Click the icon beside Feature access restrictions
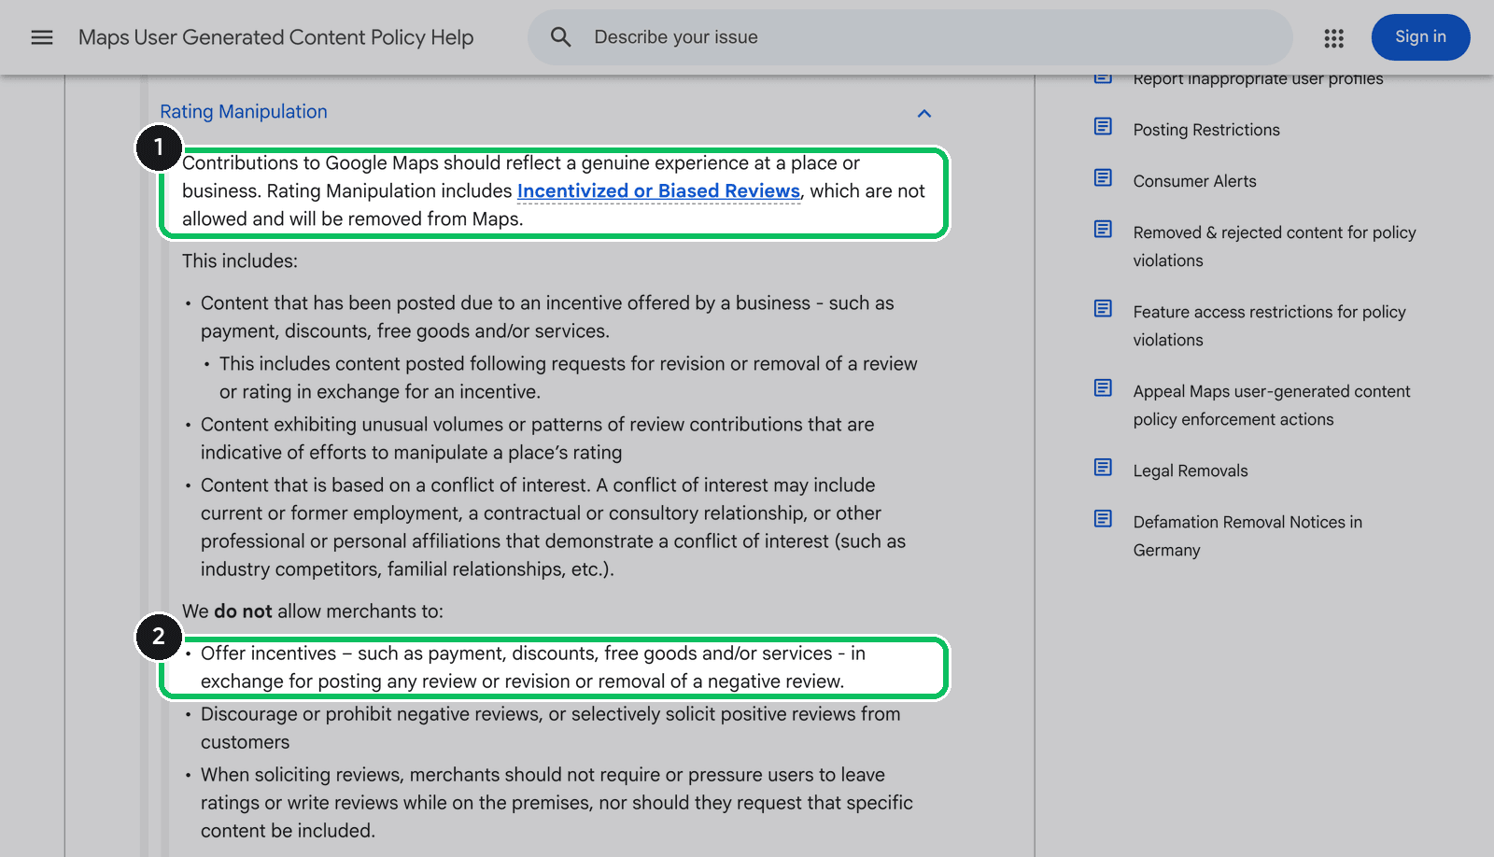The image size is (1494, 857). click(x=1103, y=308)
